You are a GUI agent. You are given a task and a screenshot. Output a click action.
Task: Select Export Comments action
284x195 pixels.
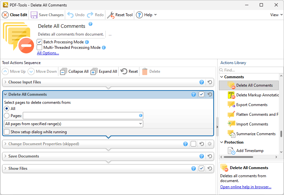(x=247, y=105)
